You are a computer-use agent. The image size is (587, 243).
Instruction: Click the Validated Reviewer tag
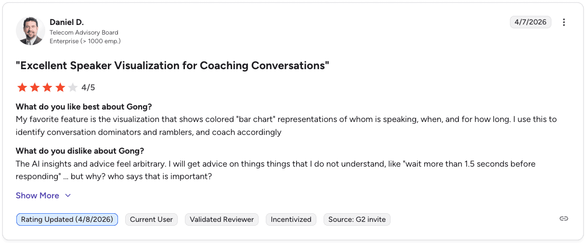tap(222, 219)
